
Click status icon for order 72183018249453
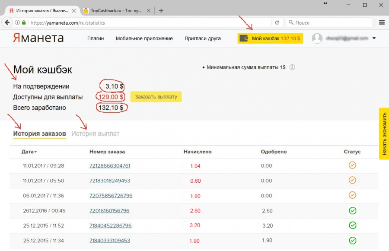[x=352, y=180]
